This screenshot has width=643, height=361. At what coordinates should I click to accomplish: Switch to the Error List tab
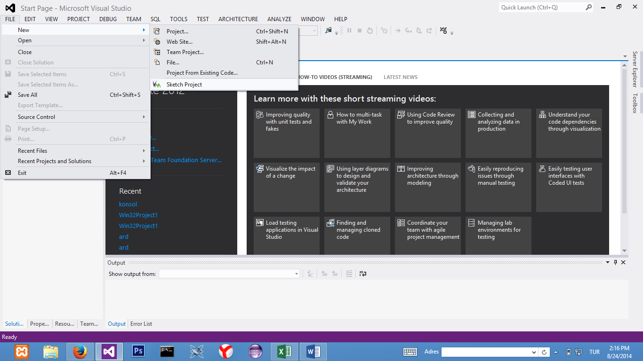click(x=141, y=324)
